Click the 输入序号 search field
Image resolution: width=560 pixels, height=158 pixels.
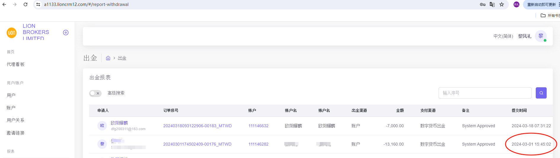pyautogui.click(x=485, y=93)
